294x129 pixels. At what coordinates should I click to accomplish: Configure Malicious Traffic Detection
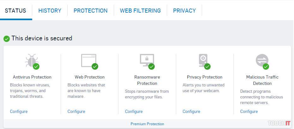pos(249,111)
